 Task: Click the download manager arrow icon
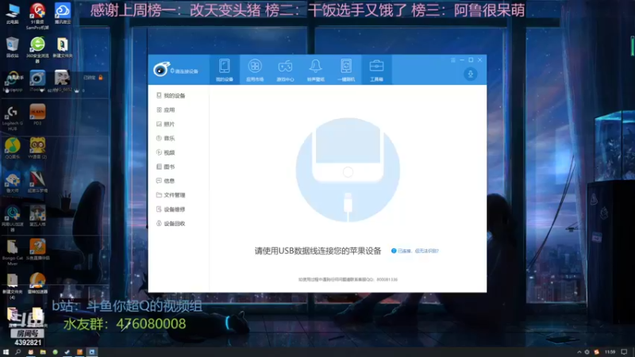click(x=470, y=74)
